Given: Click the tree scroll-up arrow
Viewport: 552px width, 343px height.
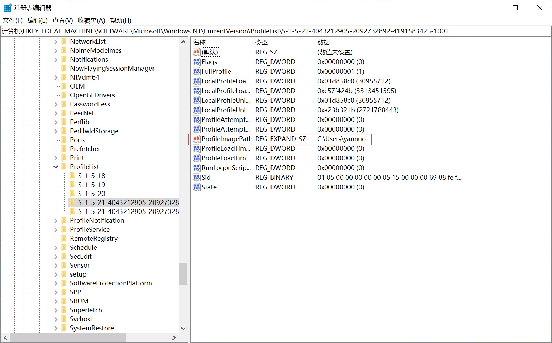Looking at the screenshot, I should pos(183,42).
